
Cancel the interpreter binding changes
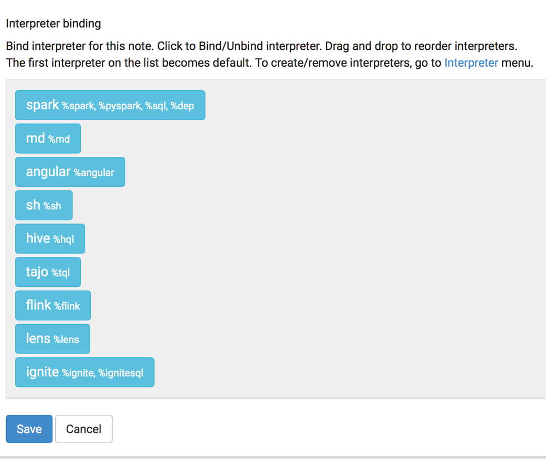tap(84, 428)
